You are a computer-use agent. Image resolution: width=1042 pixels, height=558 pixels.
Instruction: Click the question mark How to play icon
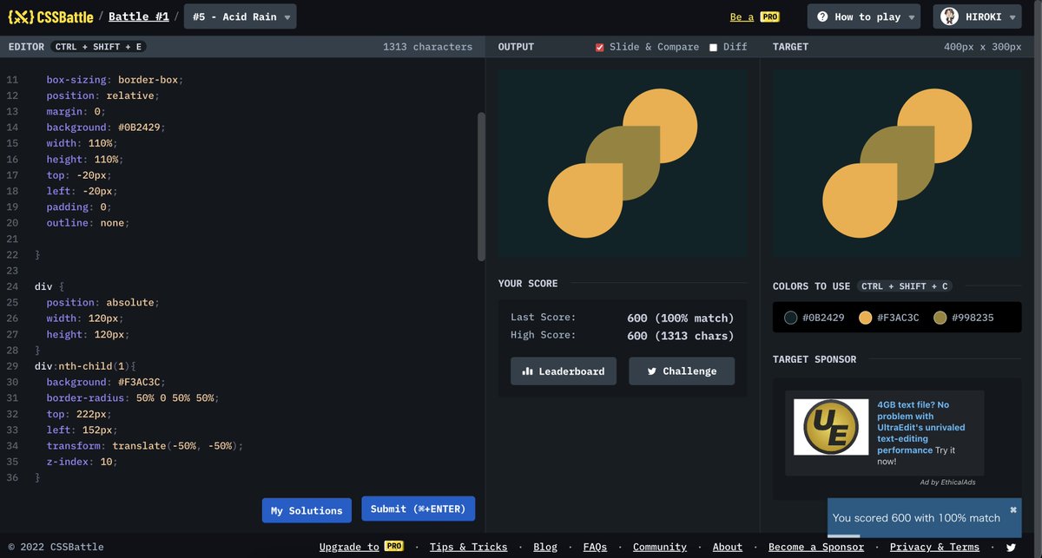click(x=822, y=16)
